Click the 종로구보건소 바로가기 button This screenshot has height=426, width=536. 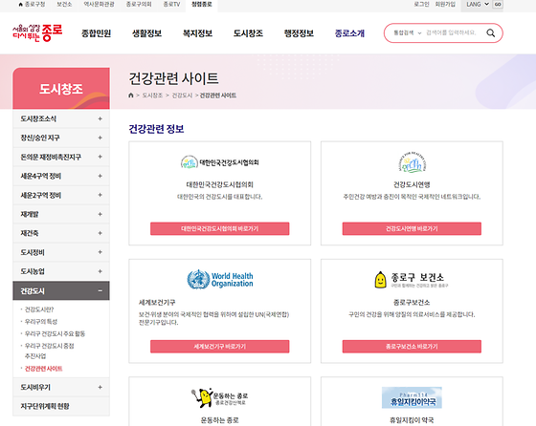(412, 346)
